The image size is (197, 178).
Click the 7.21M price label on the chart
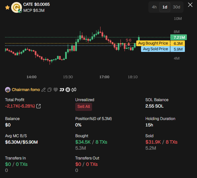(178, 37)
